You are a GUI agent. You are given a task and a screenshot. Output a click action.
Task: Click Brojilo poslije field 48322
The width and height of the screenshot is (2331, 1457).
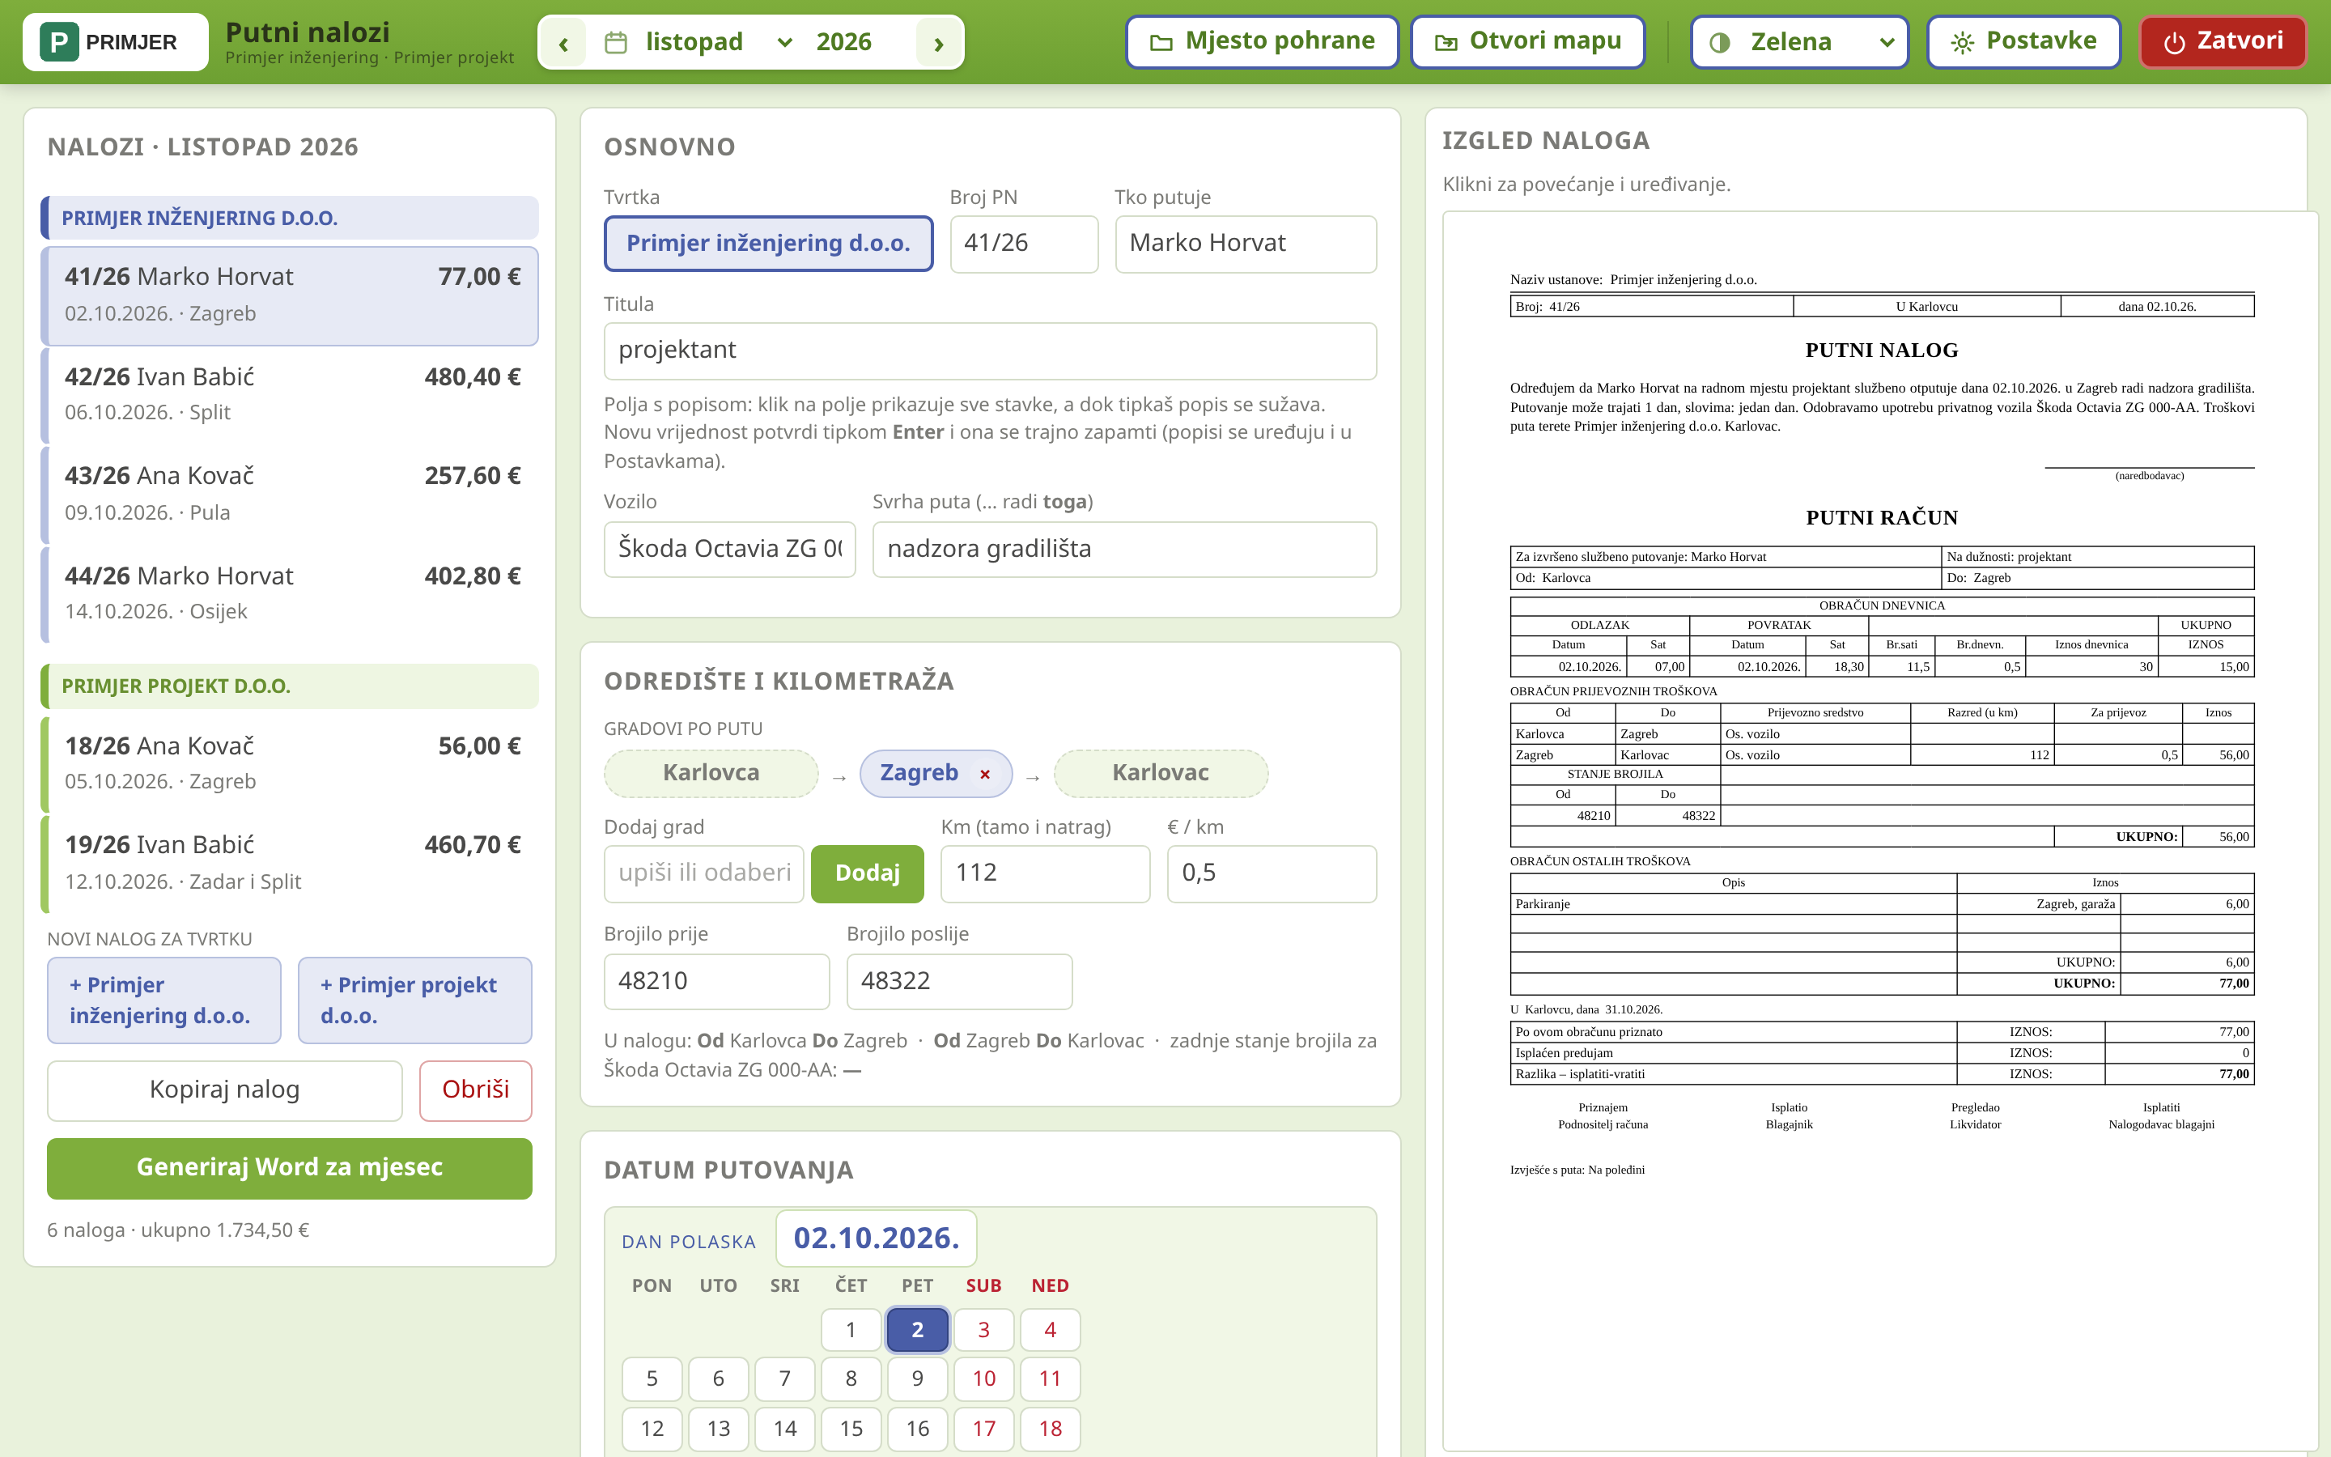[x=959, y=982]
